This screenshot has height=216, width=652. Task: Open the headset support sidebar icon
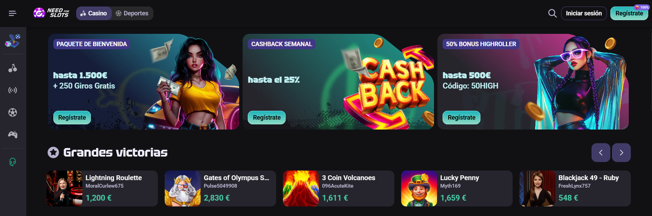tap(13, 162)
